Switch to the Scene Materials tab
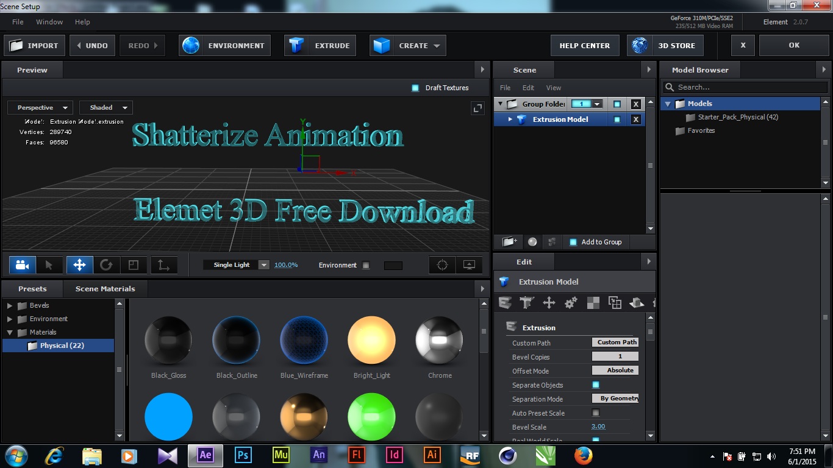 click(x=105, y=289)
